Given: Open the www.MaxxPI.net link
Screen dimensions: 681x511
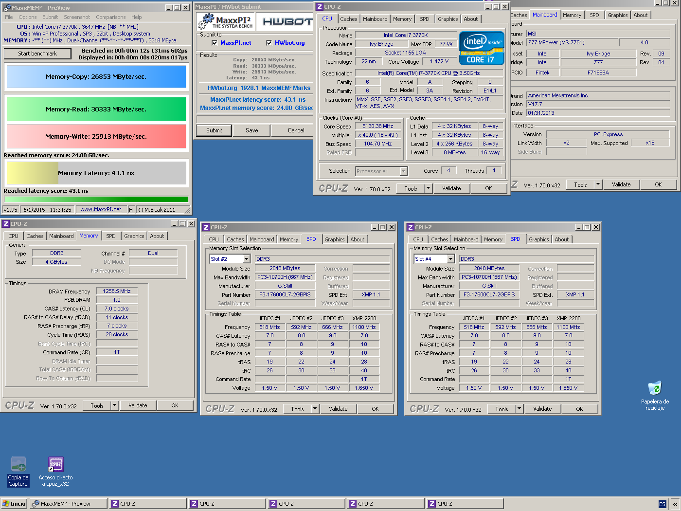Looking at the screenshot, I should coord(101,209).
